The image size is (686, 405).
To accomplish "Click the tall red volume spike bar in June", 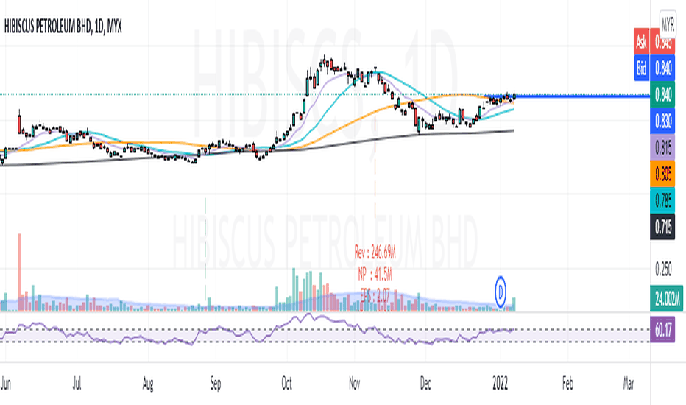I will point(19,272).
